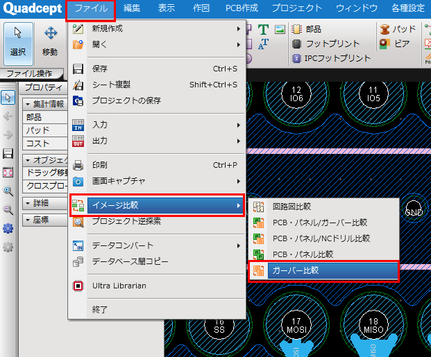Open the ウィンドウ menu
The image size is (431, 357).
[x=357, y=8]
